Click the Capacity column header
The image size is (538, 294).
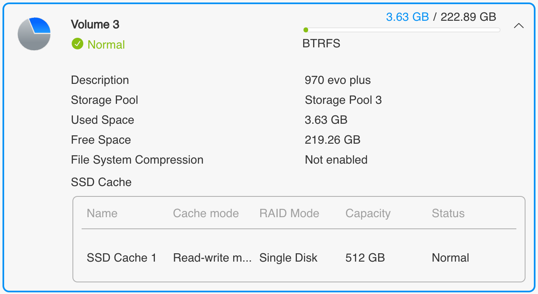point(368,213)
